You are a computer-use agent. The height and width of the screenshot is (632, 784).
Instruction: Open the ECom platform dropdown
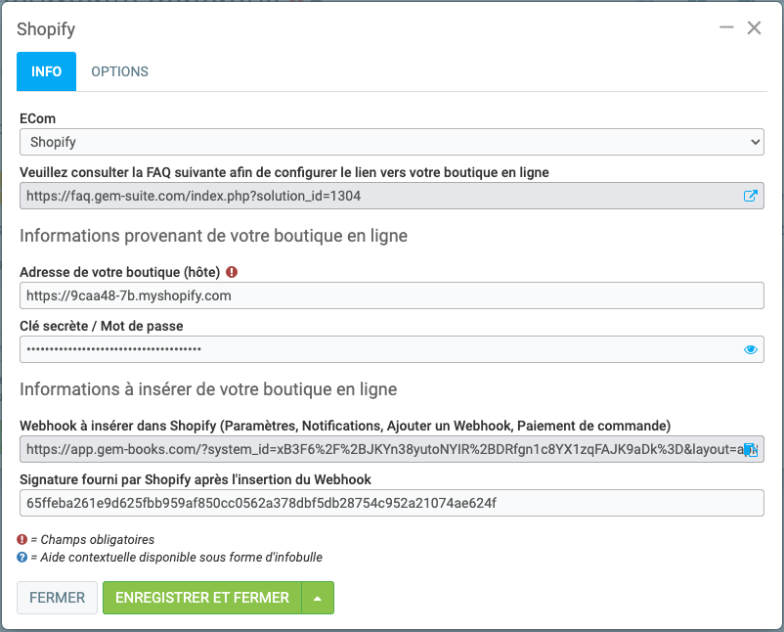(x=391, y=142)
